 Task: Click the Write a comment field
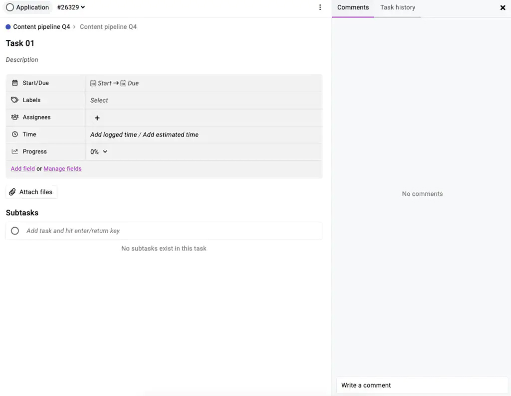[422, 385]
